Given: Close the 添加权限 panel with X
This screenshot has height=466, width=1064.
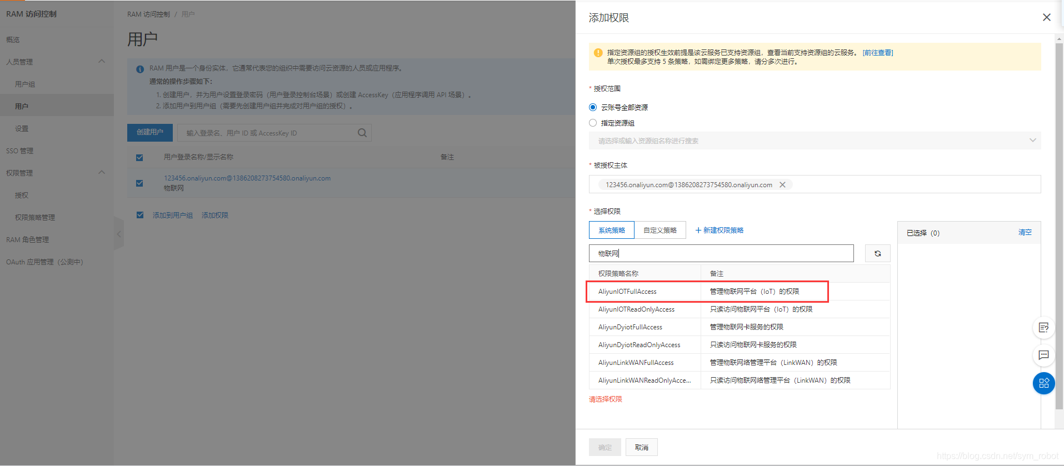Looking at the screenshot, I should [x=1046, y=17].
